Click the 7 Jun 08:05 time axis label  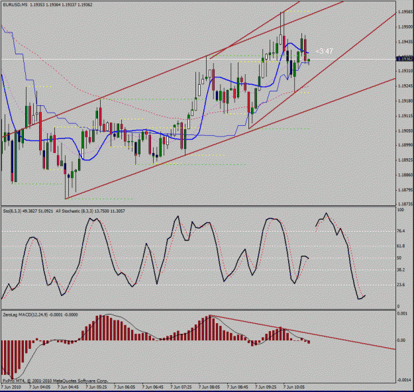point(209,387)
